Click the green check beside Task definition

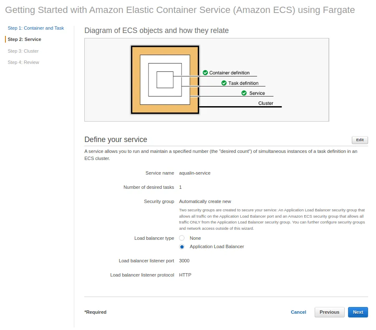(x=224, y=83)
